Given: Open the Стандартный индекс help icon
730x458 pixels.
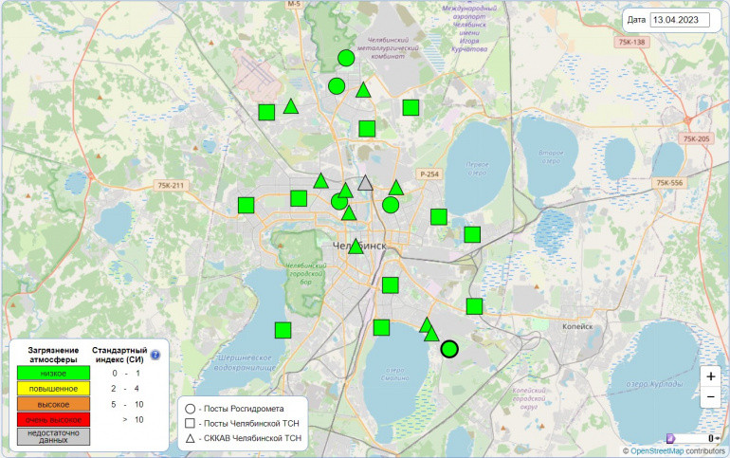Looking at the screenshot, I should 155,356.
